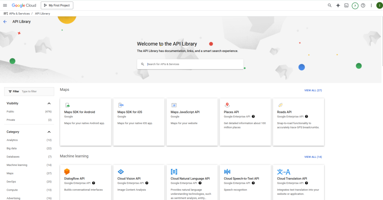The width and height of the screenshot is (383, 200).
Task: View all 14 Machine learning APIs
Action: click(313, 157)
